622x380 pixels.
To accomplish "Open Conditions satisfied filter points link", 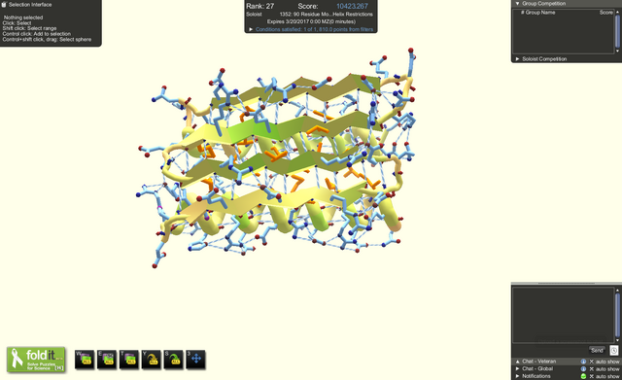I will pyautogui.click(x=314, y=29).
